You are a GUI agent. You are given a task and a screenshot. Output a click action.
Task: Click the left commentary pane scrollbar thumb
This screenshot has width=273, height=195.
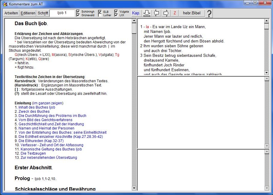(134, 28)
